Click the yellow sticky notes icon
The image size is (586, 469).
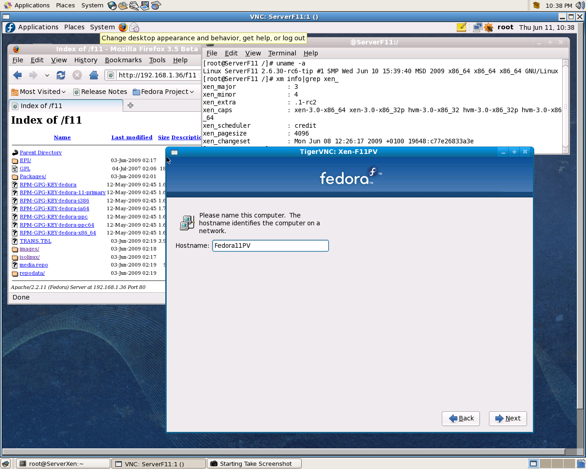coord(461,27)
